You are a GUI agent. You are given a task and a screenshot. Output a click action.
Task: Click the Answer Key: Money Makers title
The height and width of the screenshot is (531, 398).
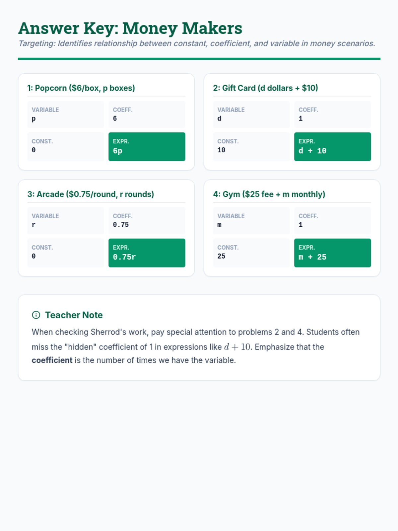[x=130, y=28]
